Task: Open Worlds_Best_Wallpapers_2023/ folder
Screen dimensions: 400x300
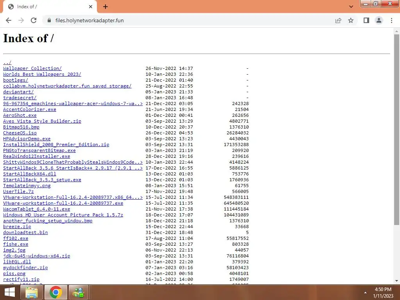Action: coord(42,74)
